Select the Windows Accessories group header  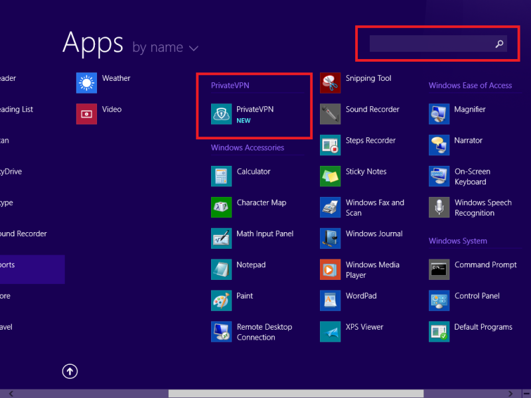point(247,148)
